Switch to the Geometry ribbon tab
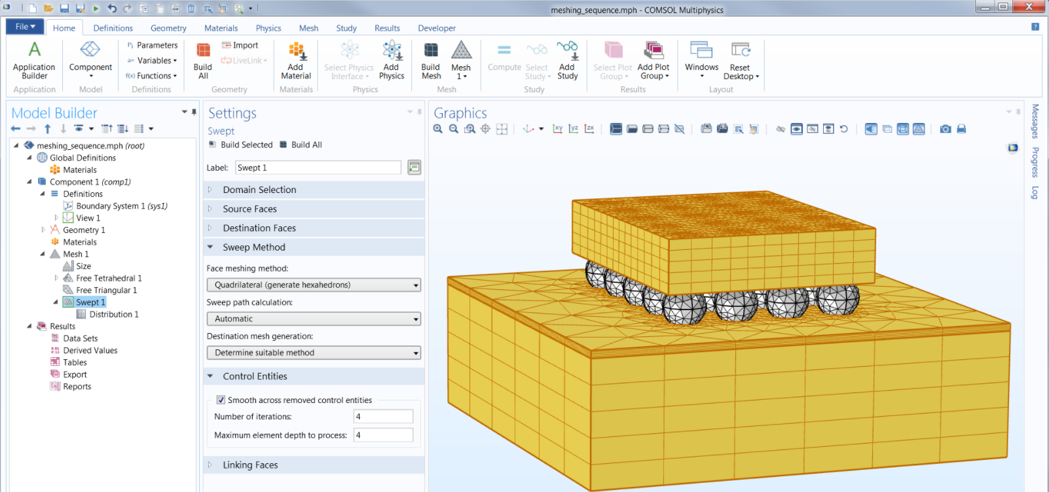This screenshot has width=1049, height=492. coord(168,28)
